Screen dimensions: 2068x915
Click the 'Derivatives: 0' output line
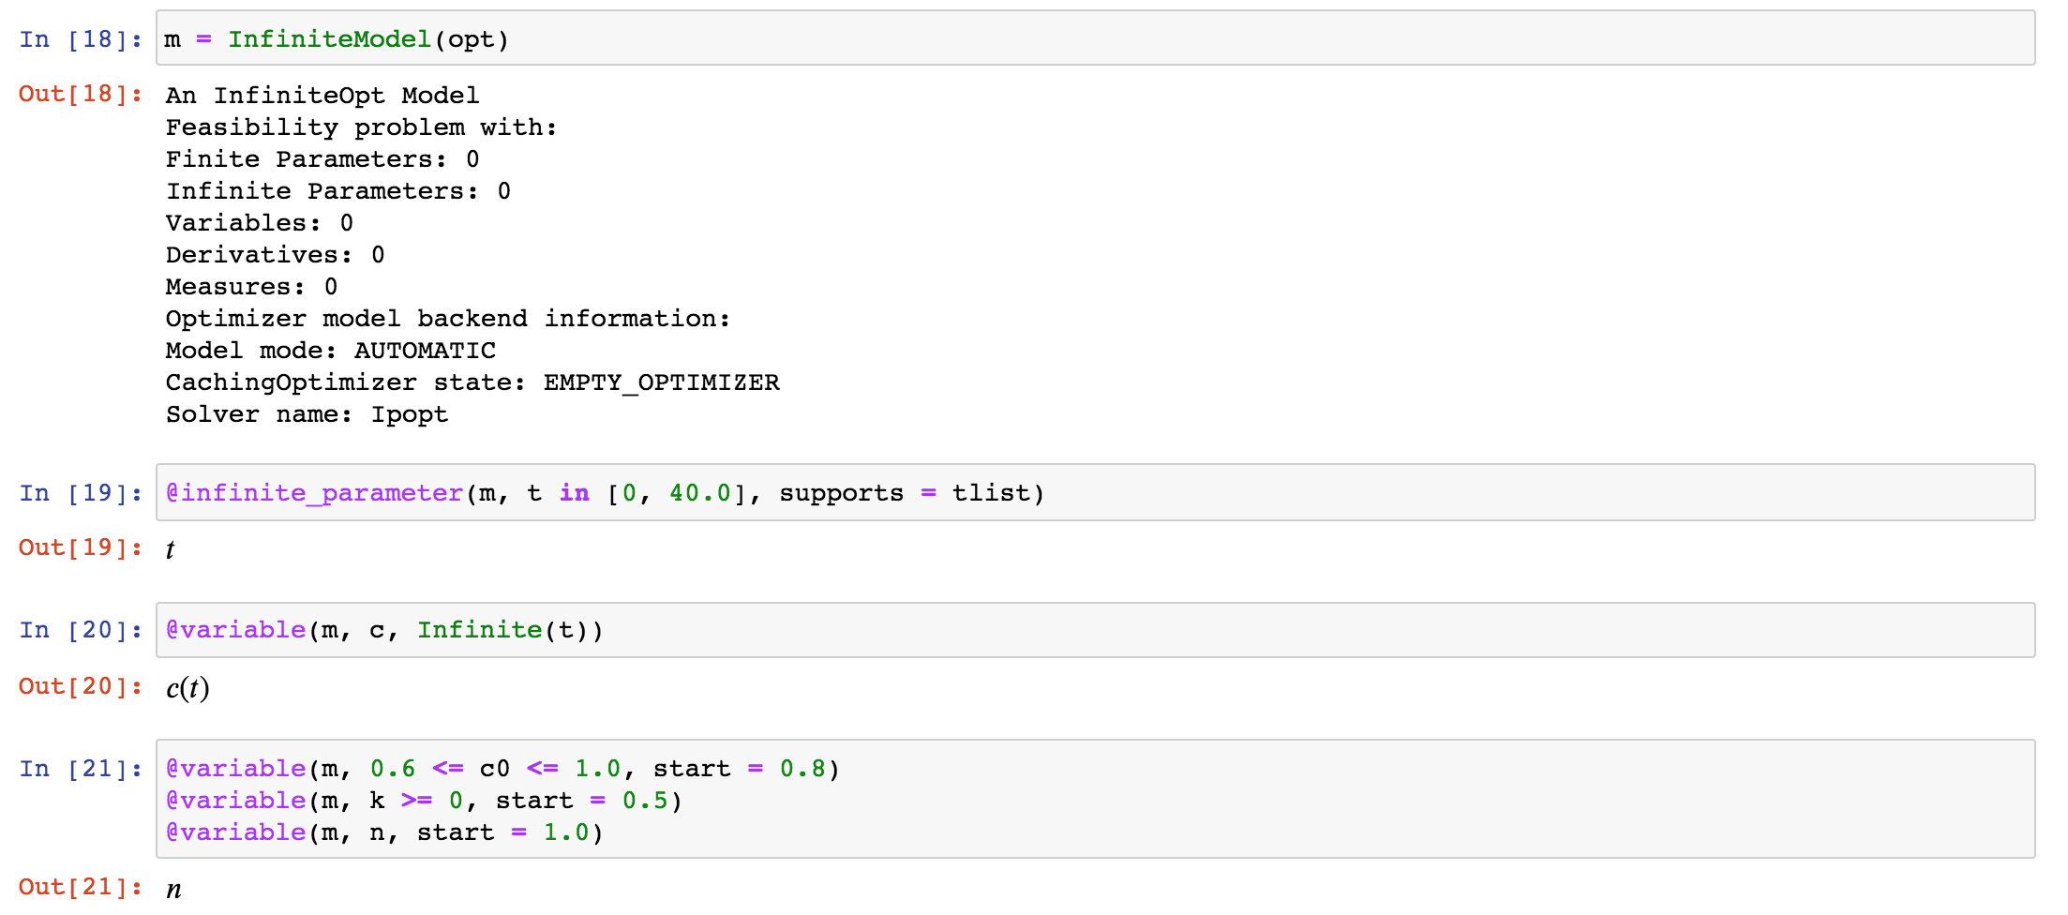click(276, 255)
